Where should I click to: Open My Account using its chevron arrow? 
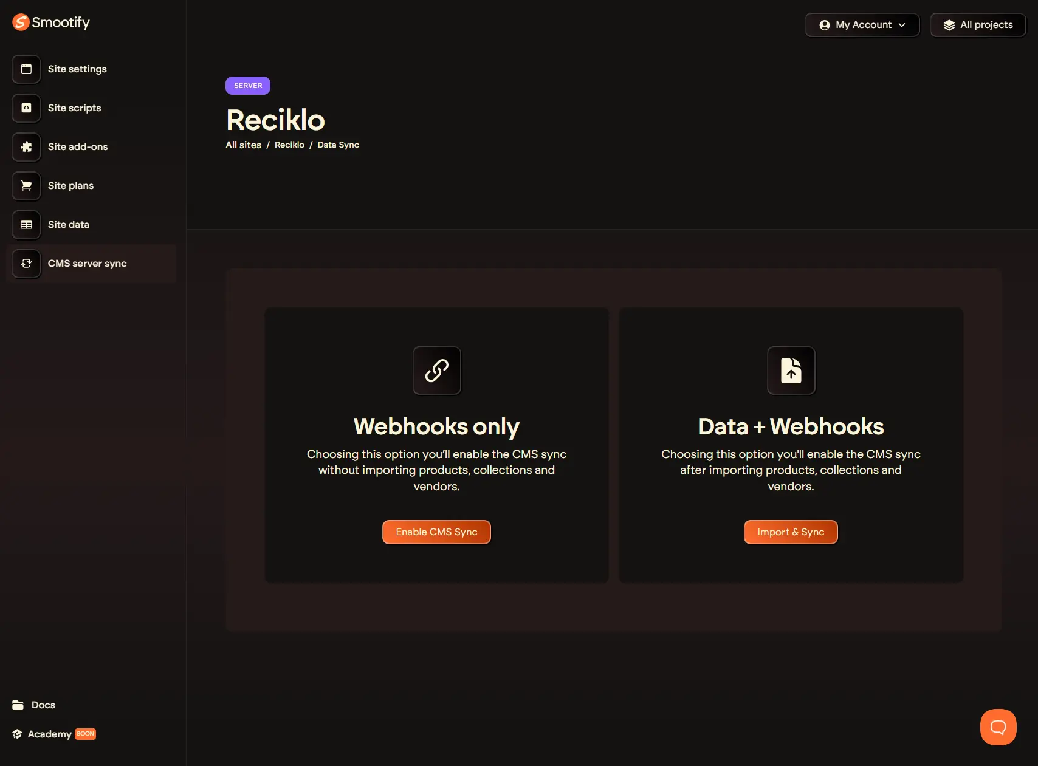903,25
